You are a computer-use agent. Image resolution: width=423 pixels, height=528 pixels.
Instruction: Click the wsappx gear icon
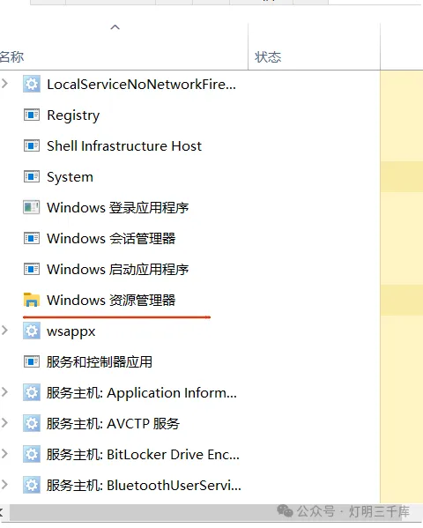point(32,331)
